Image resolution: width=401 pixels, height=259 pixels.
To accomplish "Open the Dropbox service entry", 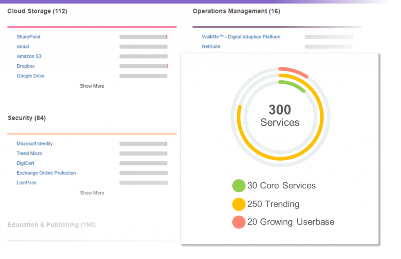I will [25, 66].
